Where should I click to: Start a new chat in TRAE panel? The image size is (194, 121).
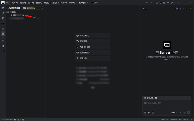177,8
